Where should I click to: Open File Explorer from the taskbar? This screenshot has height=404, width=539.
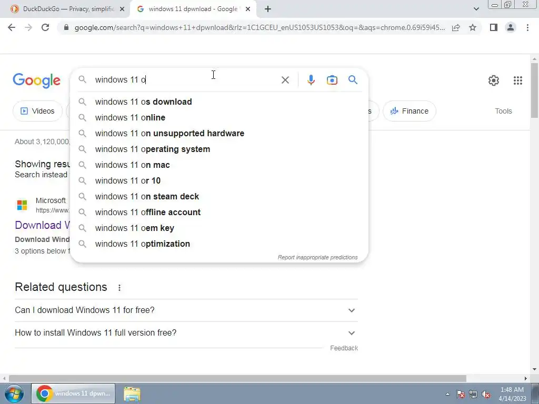pos(132,393)
